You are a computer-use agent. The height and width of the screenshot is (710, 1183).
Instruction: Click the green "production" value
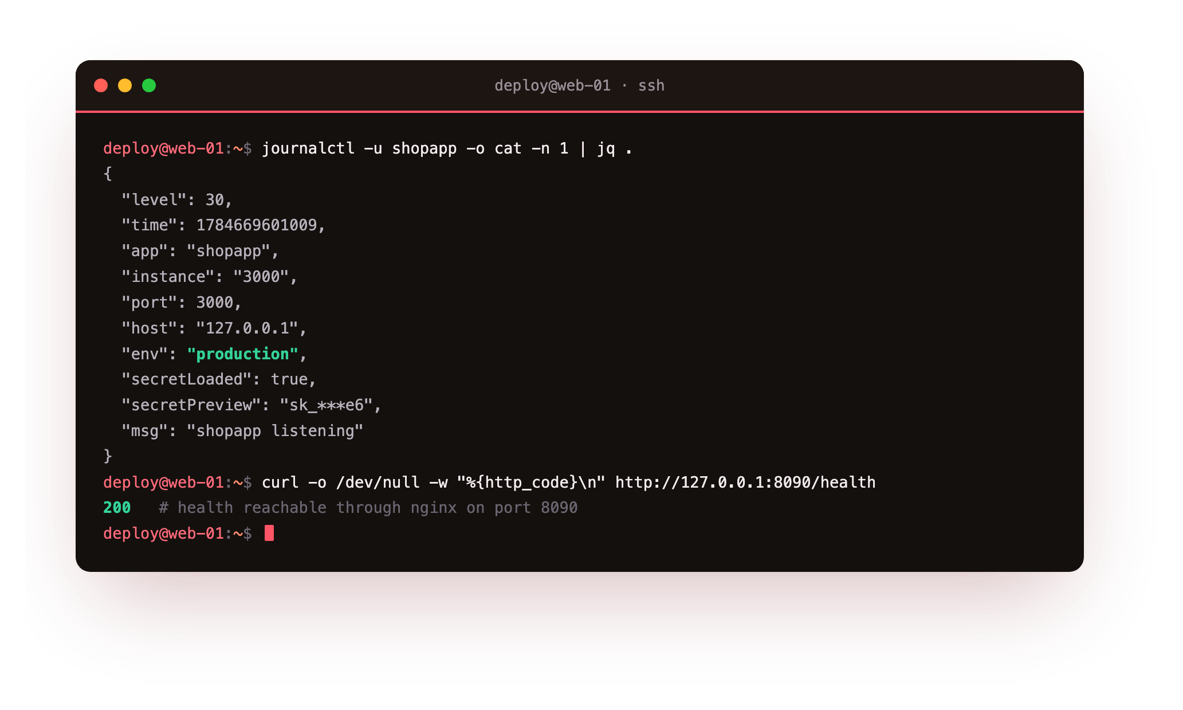pyautogui.click(x=242, y=354)
